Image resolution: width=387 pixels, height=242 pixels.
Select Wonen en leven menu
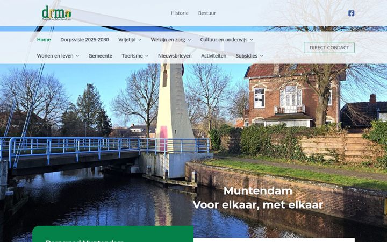coord(55,56)
